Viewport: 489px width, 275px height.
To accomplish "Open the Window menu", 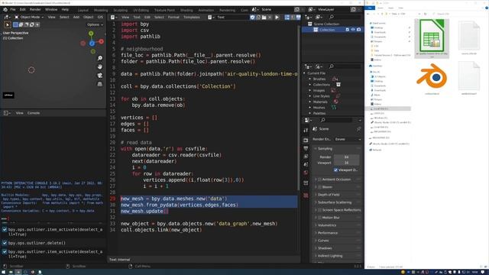I will point(51,10).
